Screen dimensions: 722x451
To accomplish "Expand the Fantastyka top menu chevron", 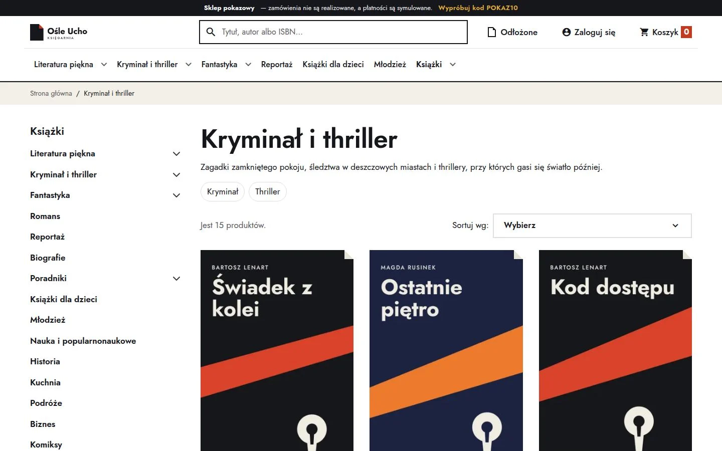I will pyautogui.click(x=248, y=65).
